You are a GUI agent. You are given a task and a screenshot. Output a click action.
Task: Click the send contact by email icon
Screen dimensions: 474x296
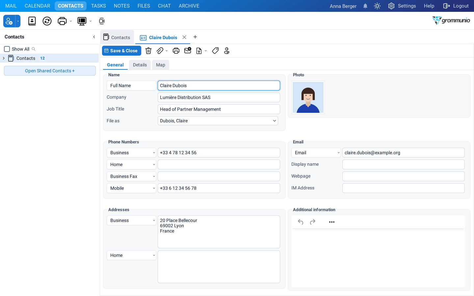tap(188, 50)
